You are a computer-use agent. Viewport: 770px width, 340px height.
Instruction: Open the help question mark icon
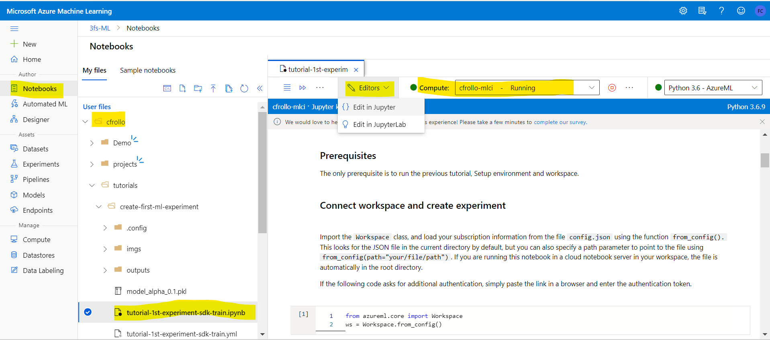pos(721,11)
